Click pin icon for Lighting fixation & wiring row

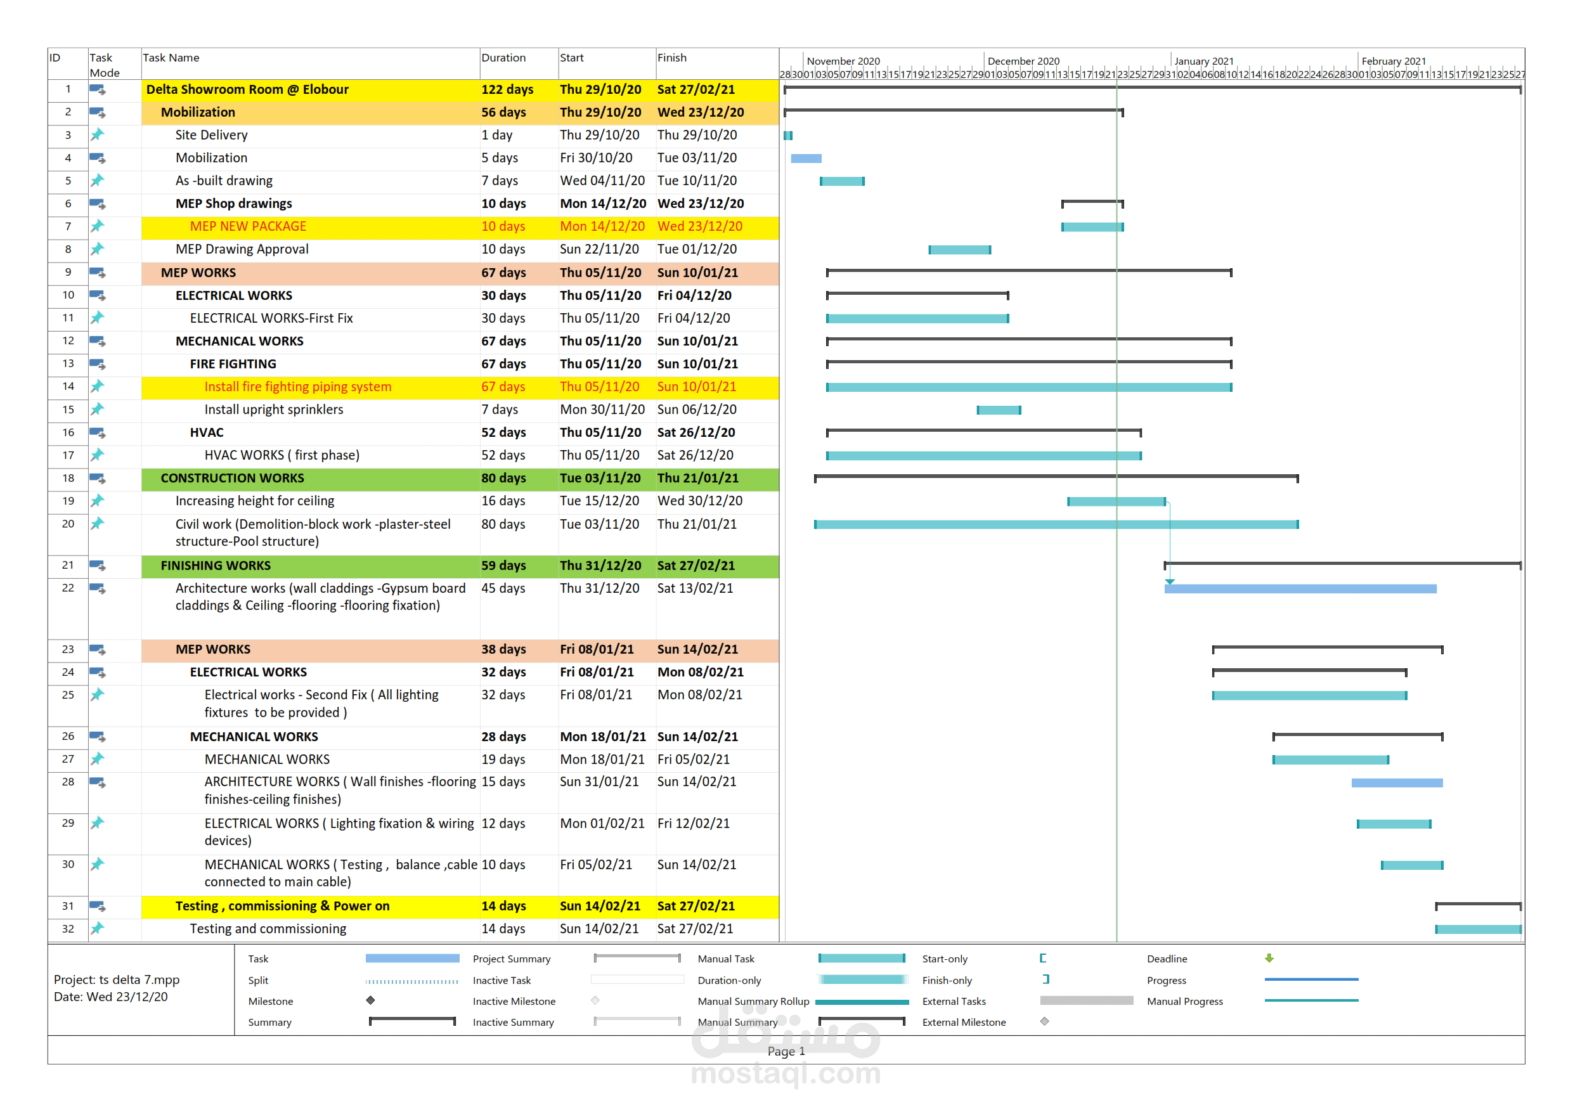point(97,823)
